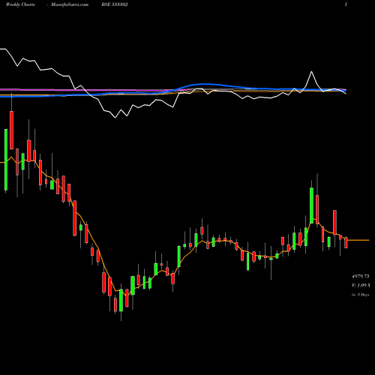The height and width of the screenshot is (375, 375).
Task: Click the tallest green candle near the right peak
Action: point(311,205)
